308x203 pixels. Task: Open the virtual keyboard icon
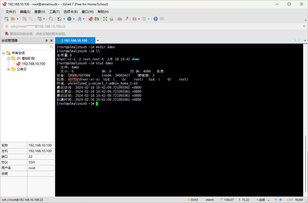click(x=120, y=19)
